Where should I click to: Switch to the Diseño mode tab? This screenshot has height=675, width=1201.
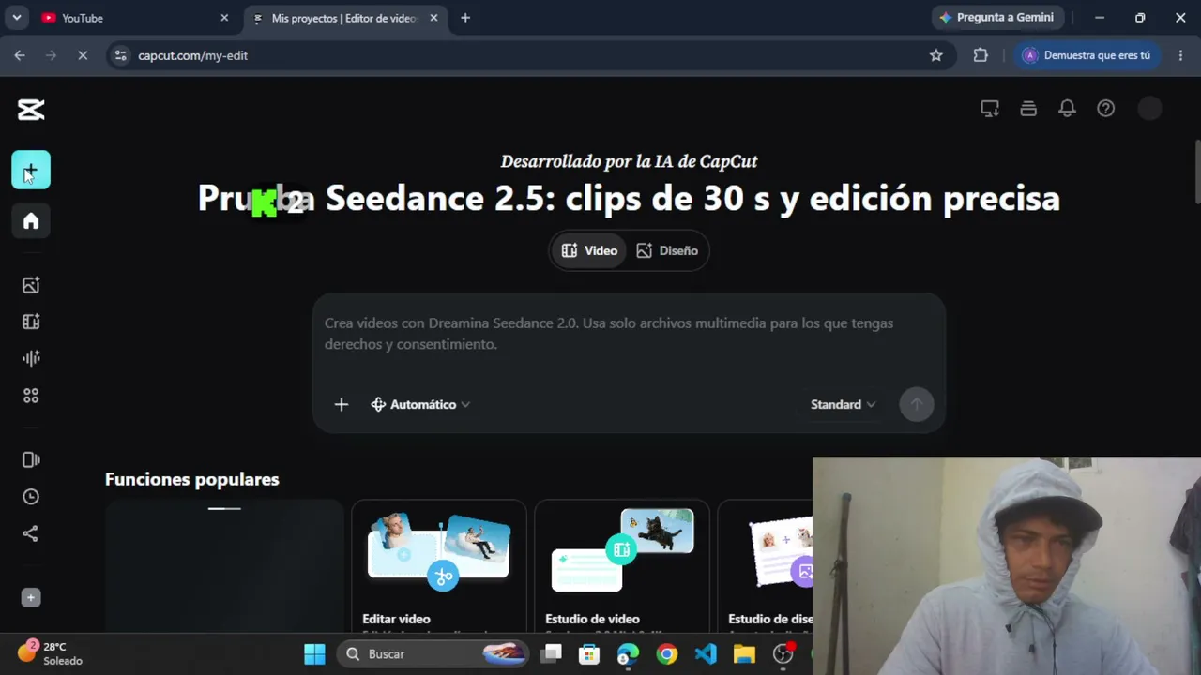[667, 250]
